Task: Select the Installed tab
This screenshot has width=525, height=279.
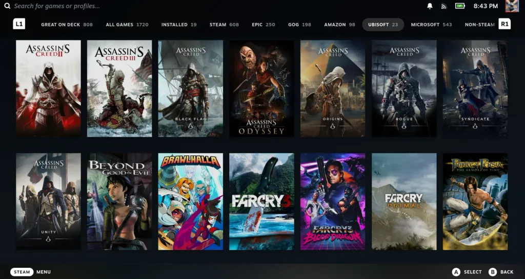Action: coord(178,25)
